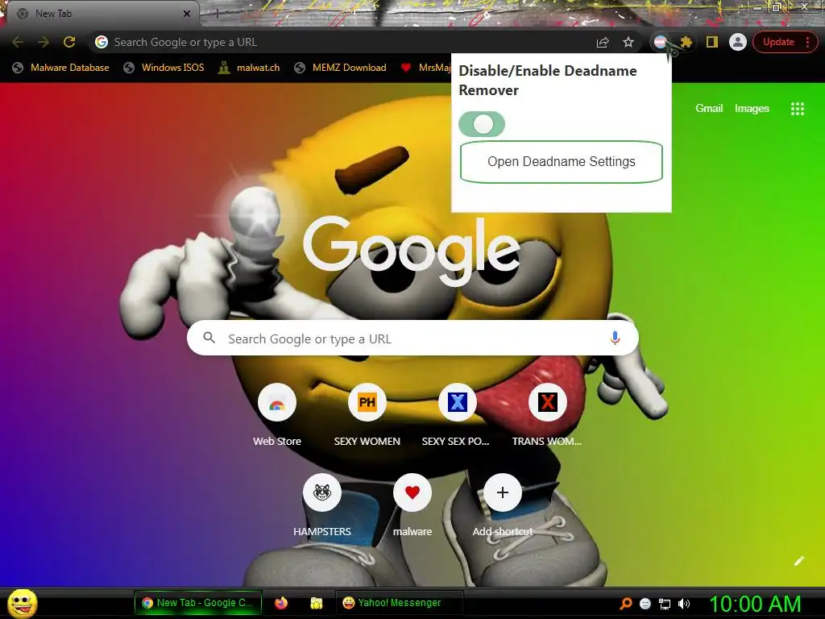Image resolution: width=825 pixels, height=619 pixels.
Task: Click the Google search box
Action: click(412, 339)
